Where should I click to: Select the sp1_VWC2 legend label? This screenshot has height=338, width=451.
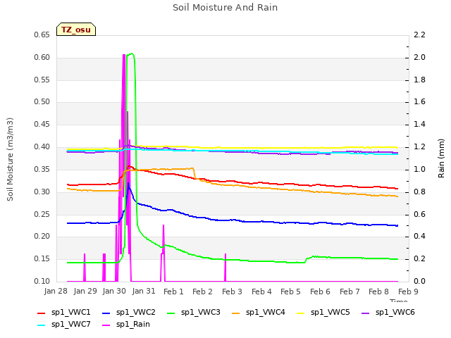pyautogui.click(x=136, y=313)
